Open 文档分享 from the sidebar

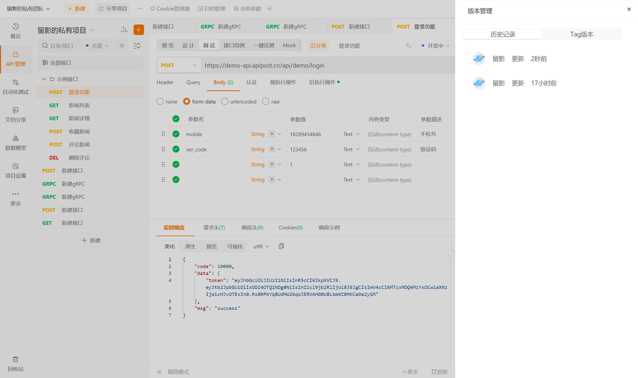click(x=16, y=116)
